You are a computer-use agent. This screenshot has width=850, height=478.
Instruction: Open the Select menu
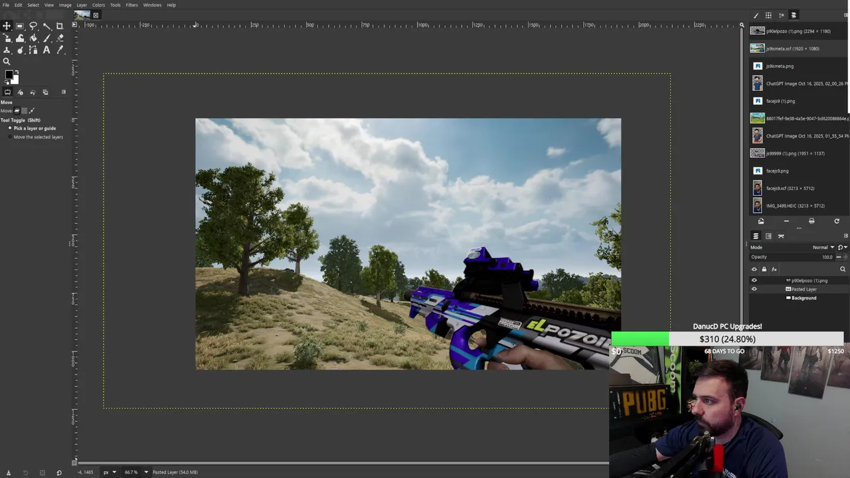pyautogui.click(x=33, y=5)
